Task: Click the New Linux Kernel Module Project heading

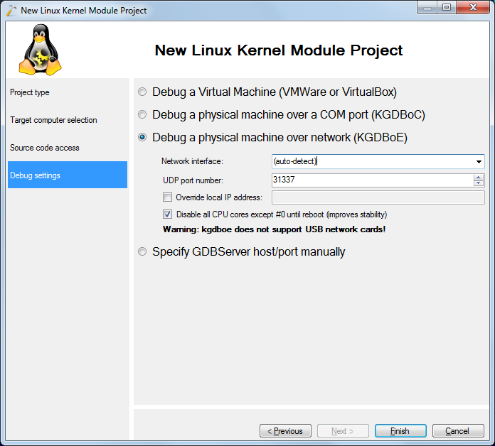Action: pyautogui.click(x=279, y=50)
